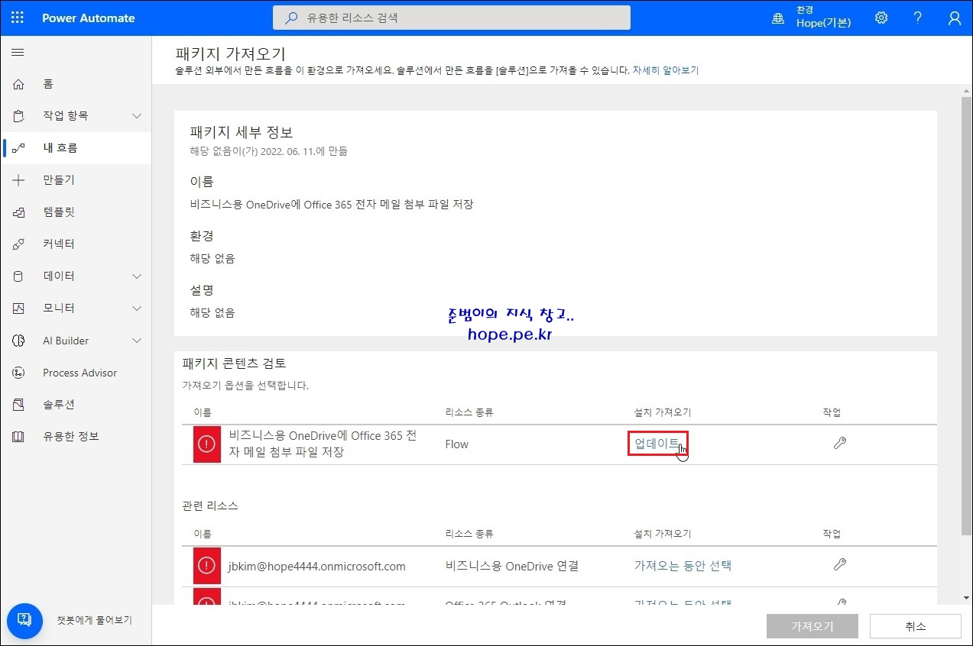Click the 비즈니스용 OneDrive 연결 cell
This screenshot has width=973, height=646.
pyautogui.click(x=512, y=566)
